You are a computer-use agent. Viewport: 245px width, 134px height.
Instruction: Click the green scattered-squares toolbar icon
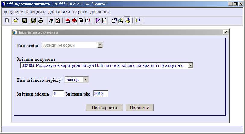51,21
